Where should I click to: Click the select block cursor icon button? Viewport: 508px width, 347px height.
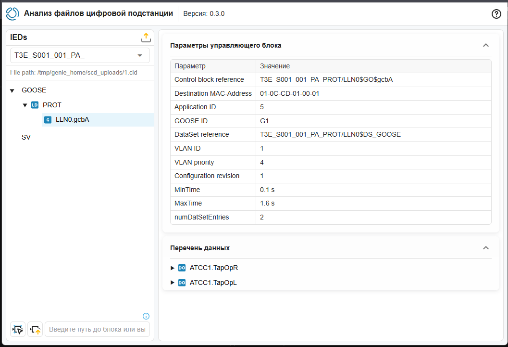coord(18,330)
